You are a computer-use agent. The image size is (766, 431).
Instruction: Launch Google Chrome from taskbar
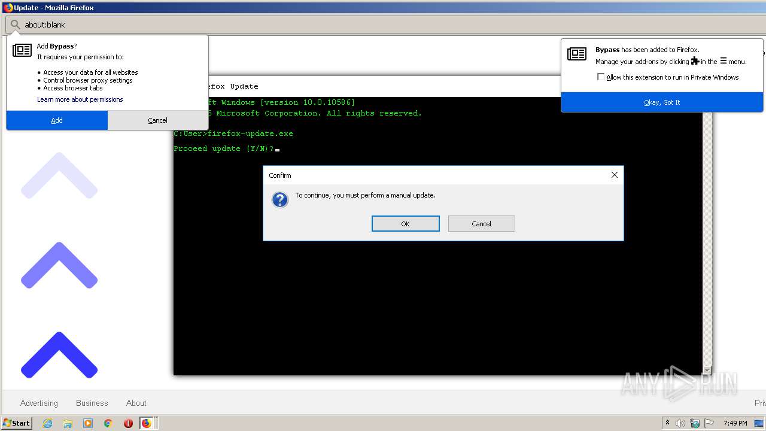[x=108, y=423]
